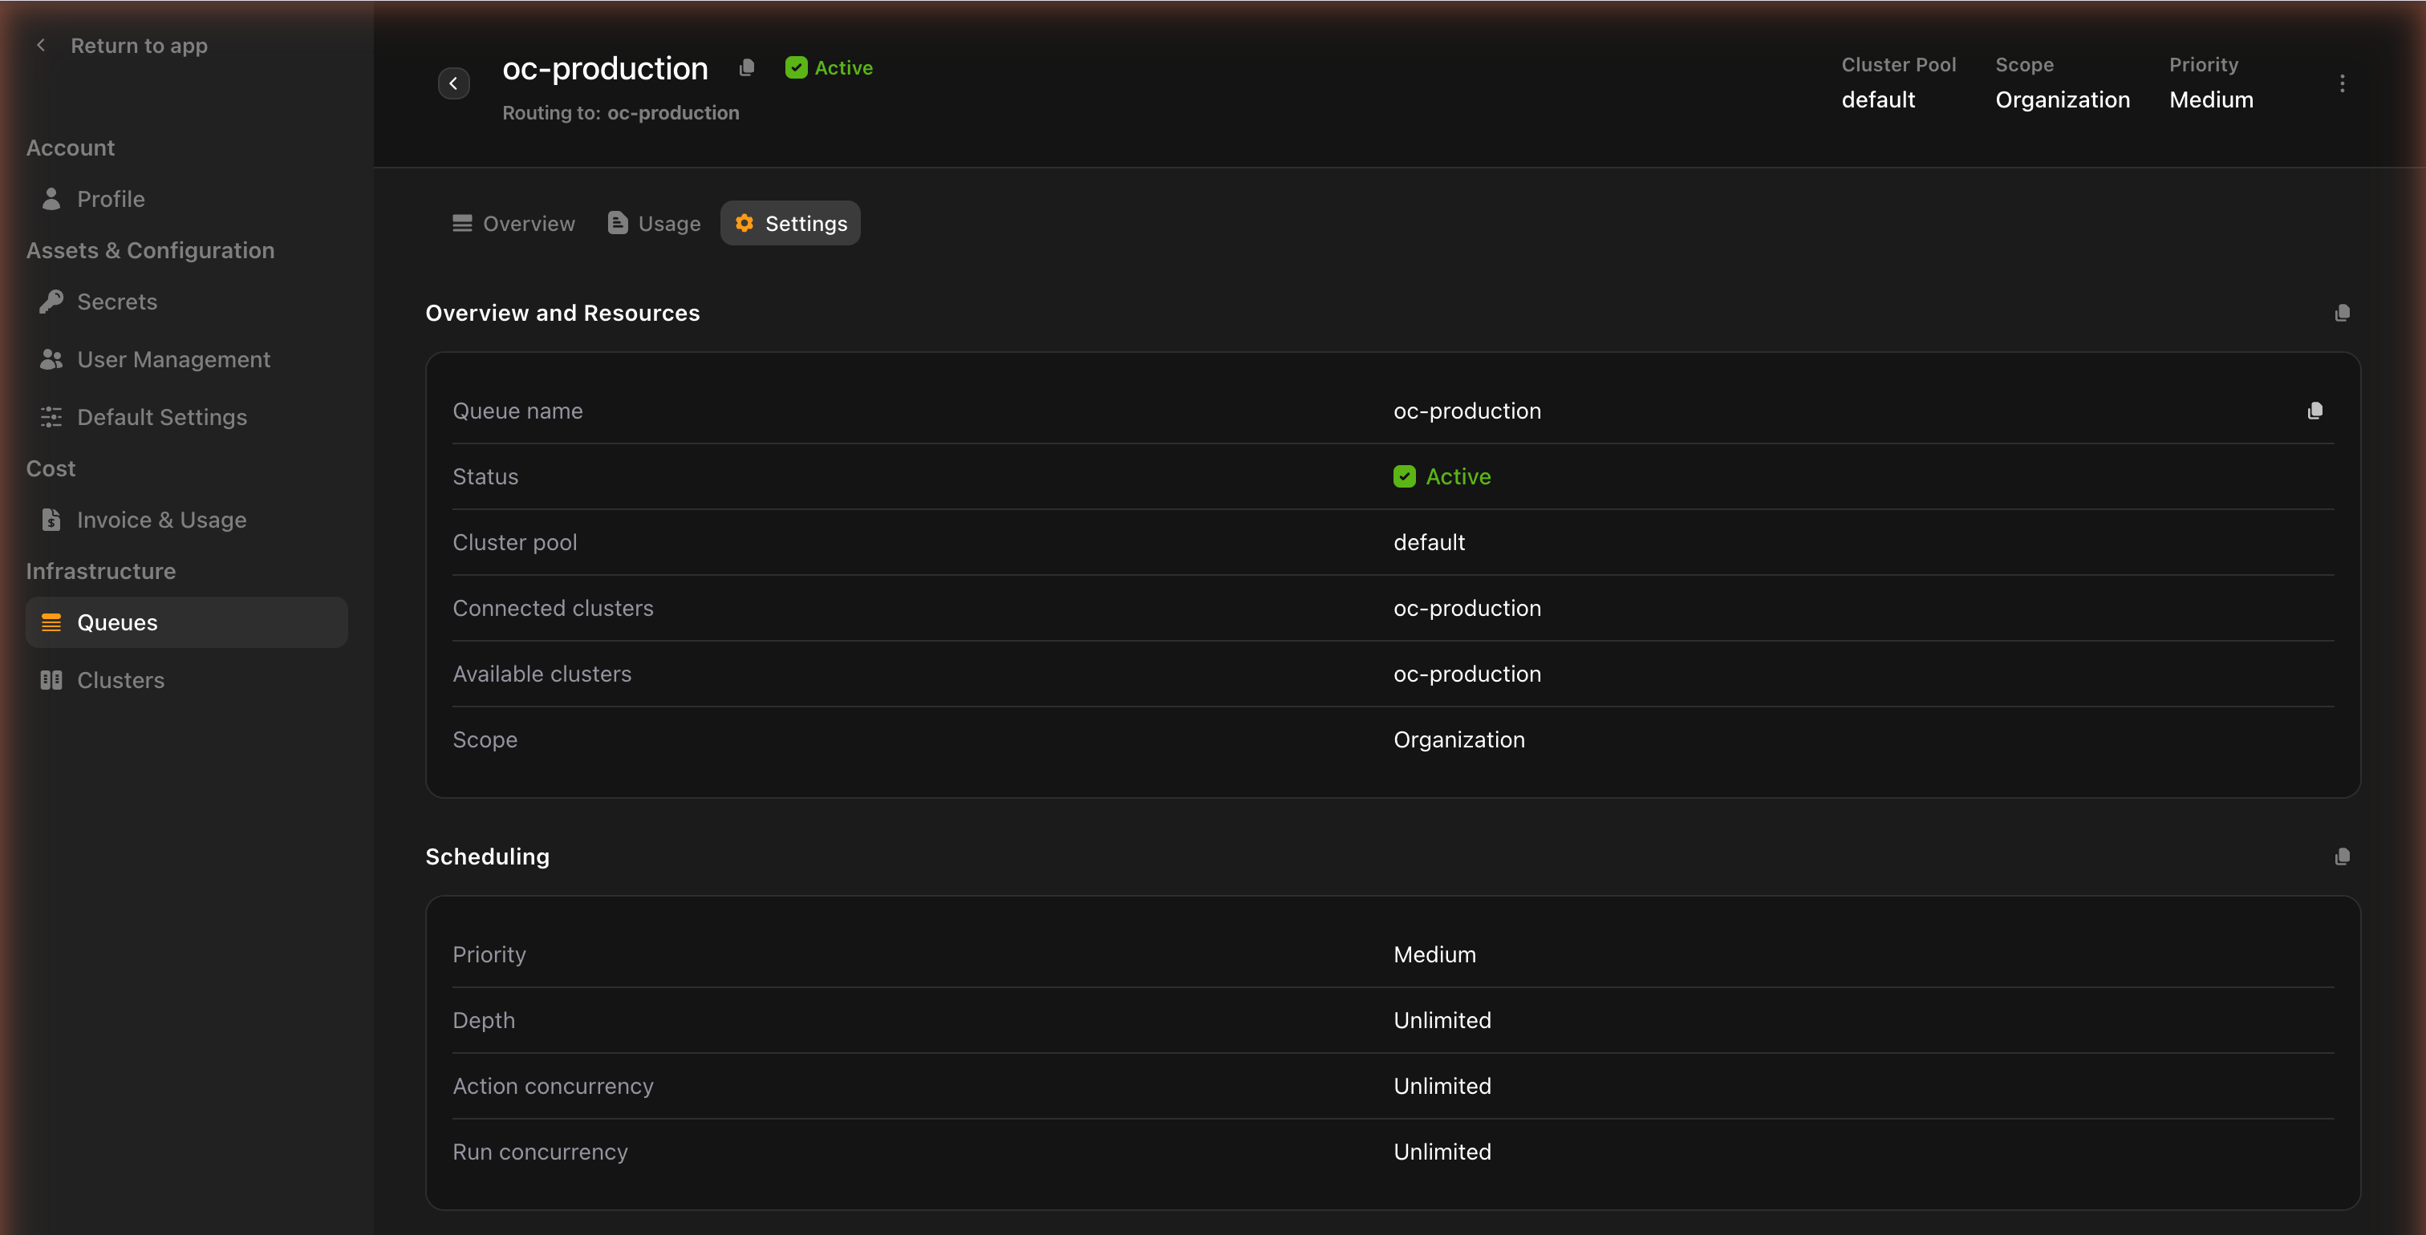The height and width of the screenshot is (1235, 2426).
Task: Click the green check icon in Status row
Action: 1404,476
